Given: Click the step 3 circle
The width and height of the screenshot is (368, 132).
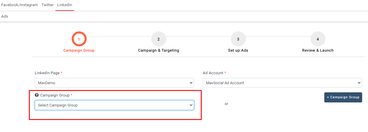Looking at the screenshot, I should (238, 39).
